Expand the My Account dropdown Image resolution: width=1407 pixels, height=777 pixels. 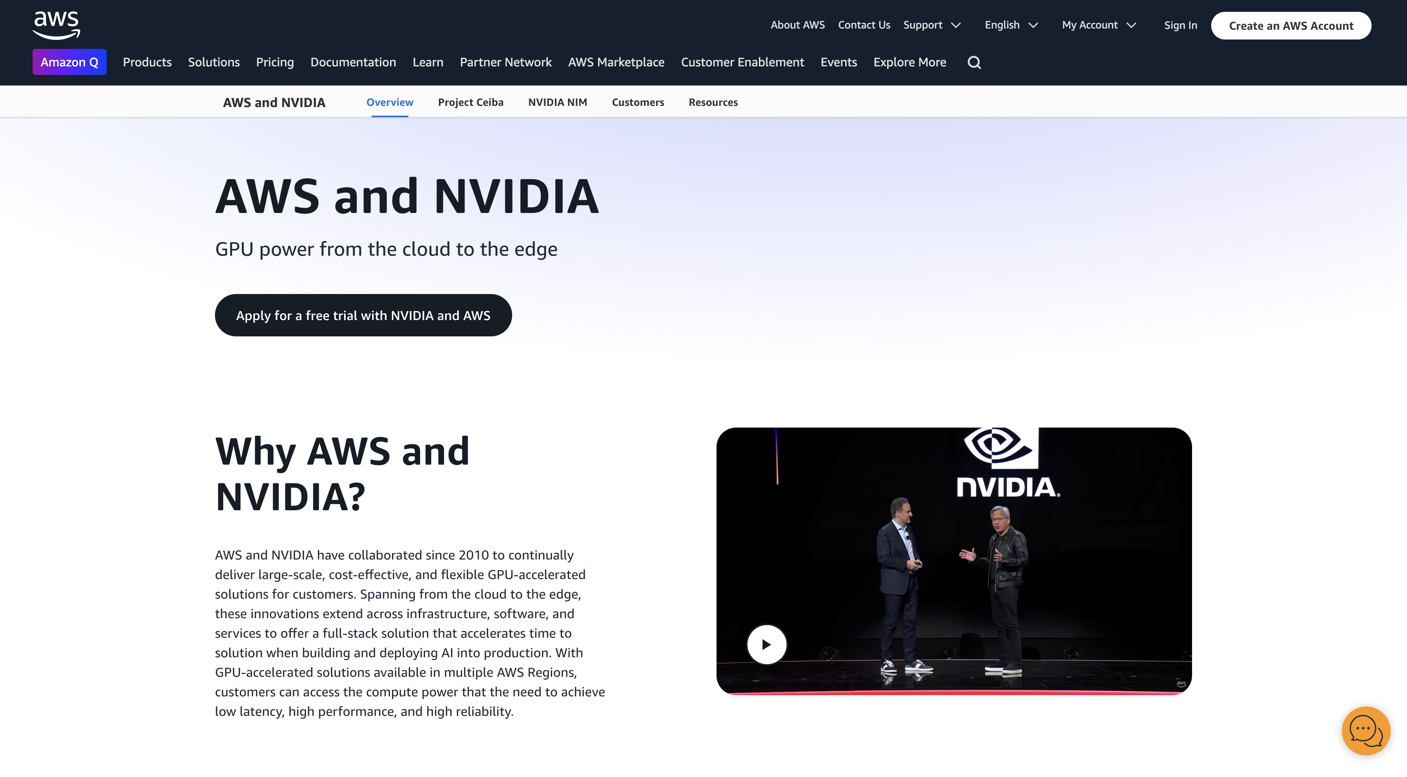coord(1099,25)
